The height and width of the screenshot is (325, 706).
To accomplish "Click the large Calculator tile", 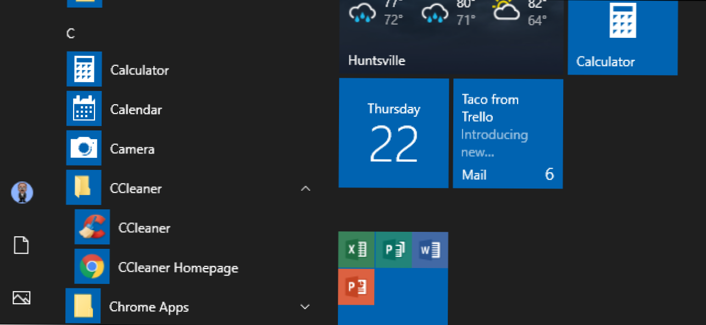I will click(x=622, y=37).
